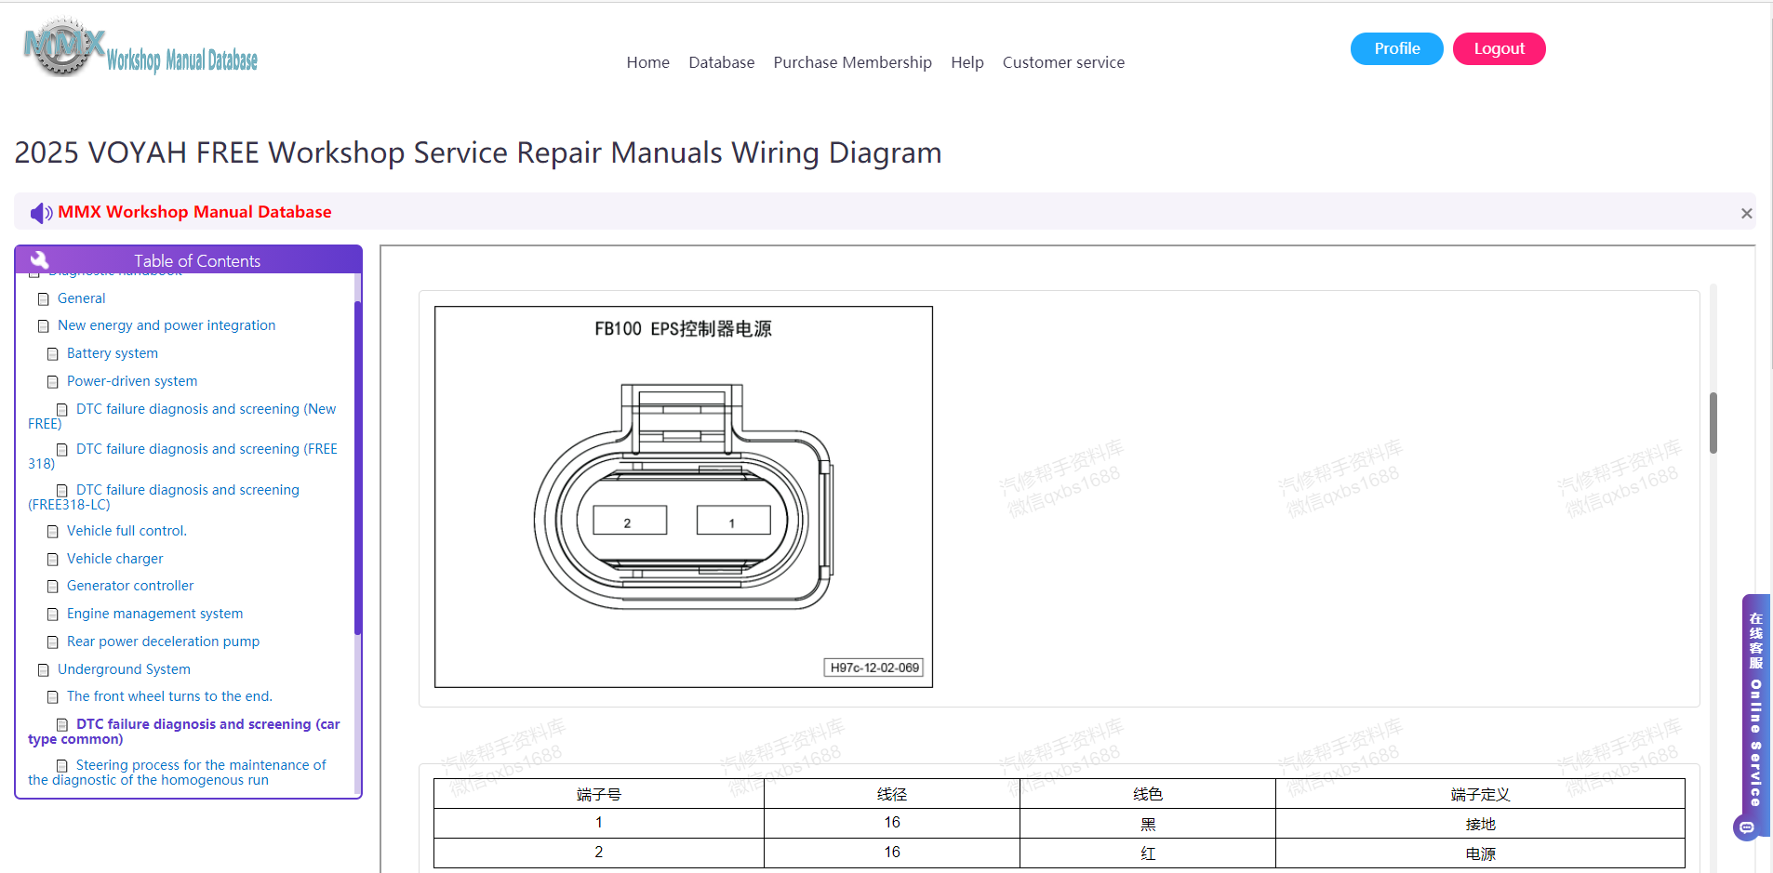Screen dimensions: 1773x873
Task: Click the MMX gear logo
Action: click(x=63, y=46)
